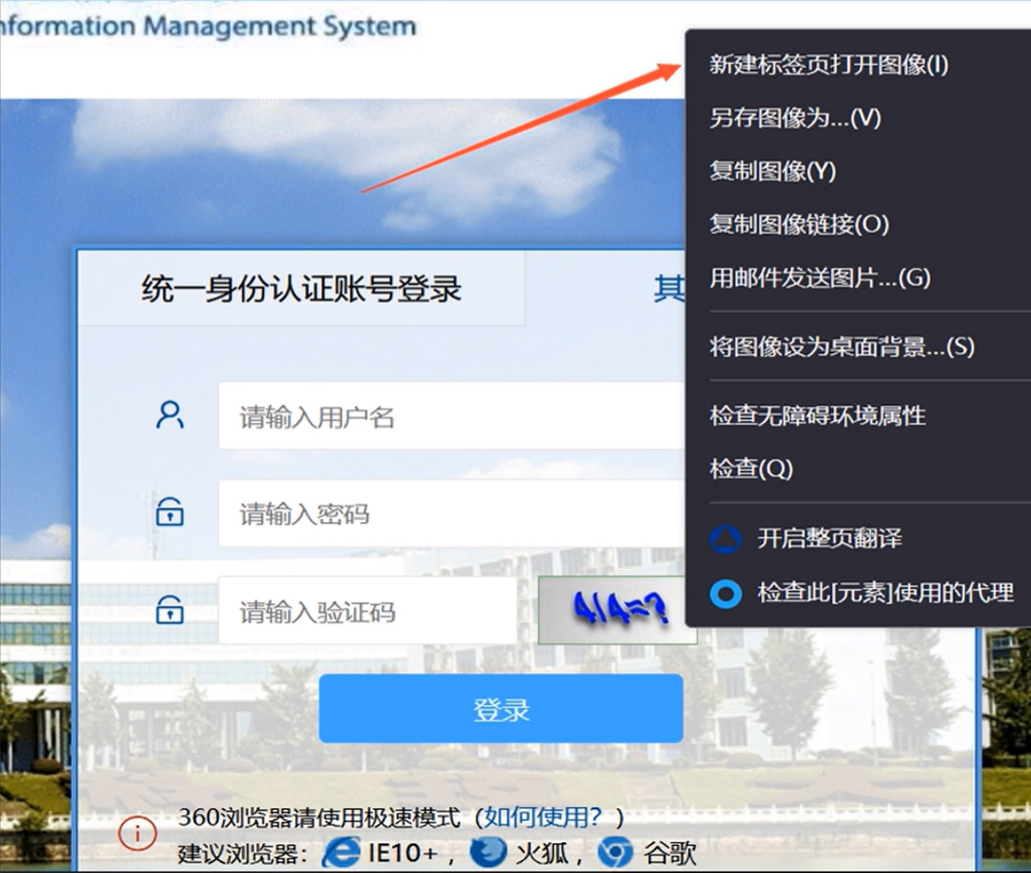Click the Chrome (谷歌) browser icon

click(615, 853)
